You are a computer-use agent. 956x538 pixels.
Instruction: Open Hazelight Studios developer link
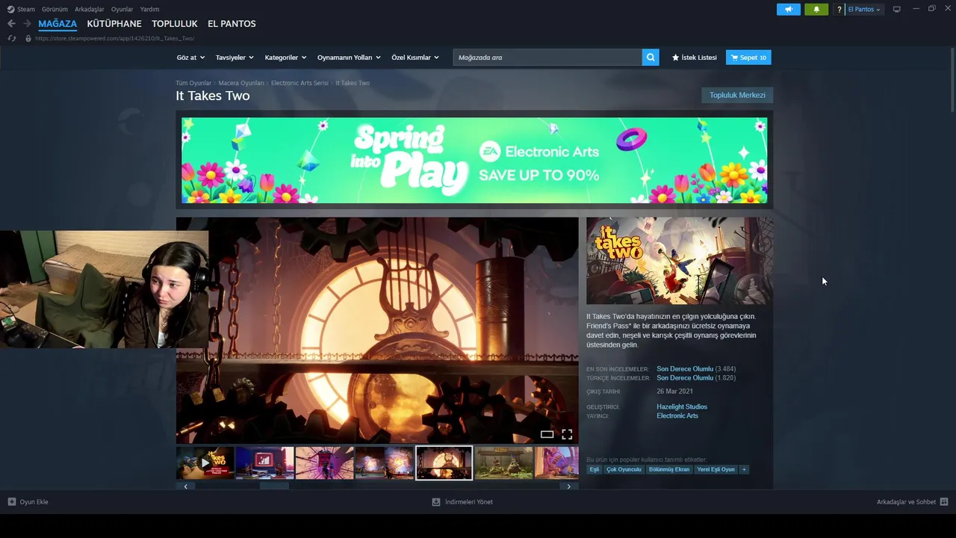point(682,406)
